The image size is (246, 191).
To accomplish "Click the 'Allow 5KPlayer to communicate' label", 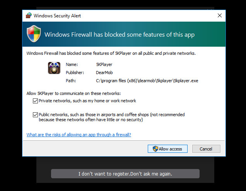I will coord(73,93).
